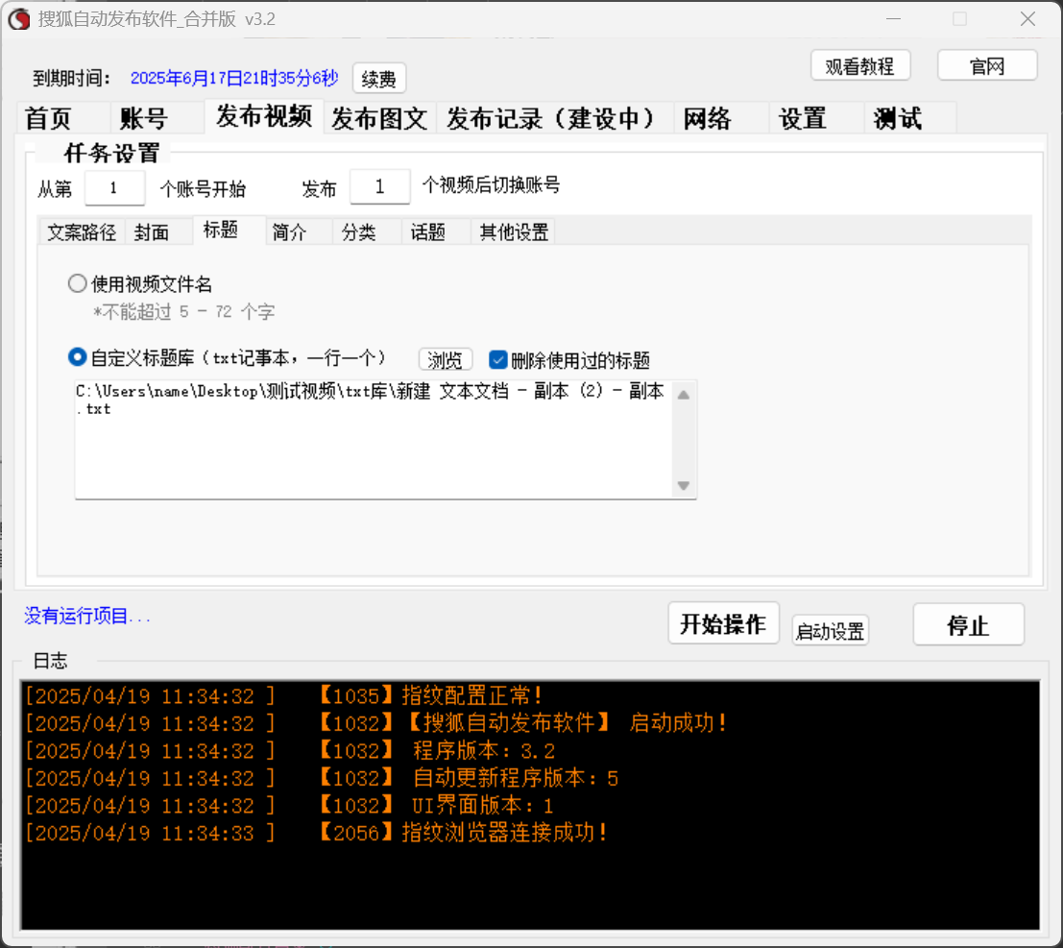1063x948 pixels.
Task: Click log line UI界面版本：1
Action: coord(483,805)
